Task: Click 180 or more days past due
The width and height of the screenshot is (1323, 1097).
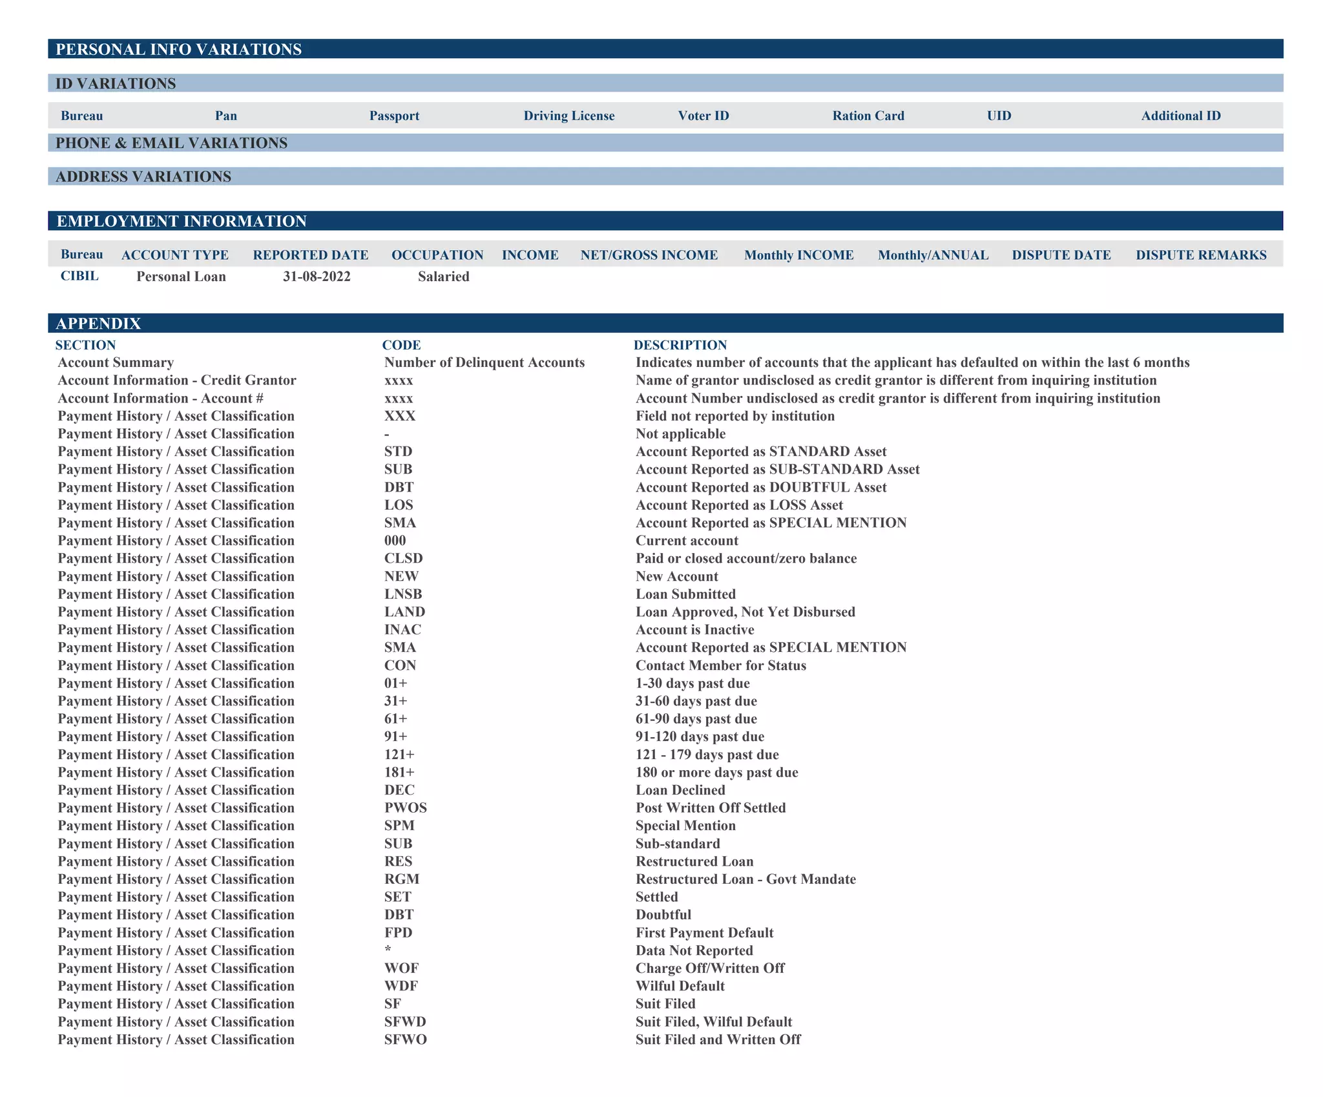Action: pos(717,773)
